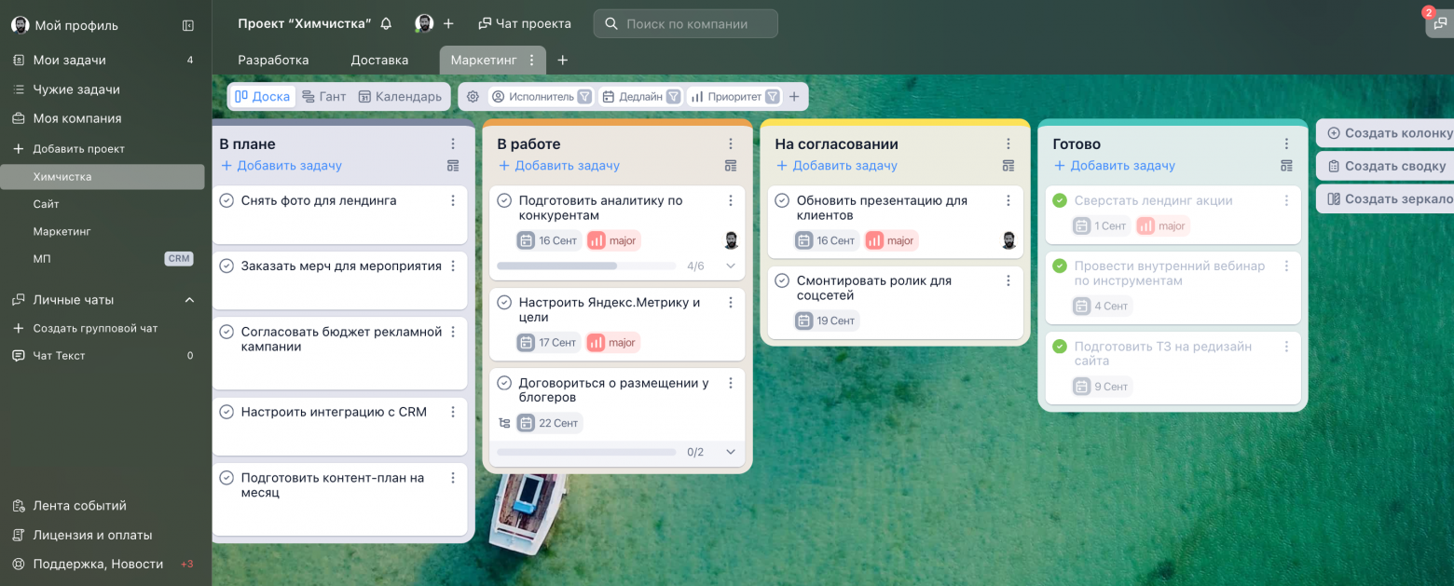Switch to the Доставка tab

(378, 59)
